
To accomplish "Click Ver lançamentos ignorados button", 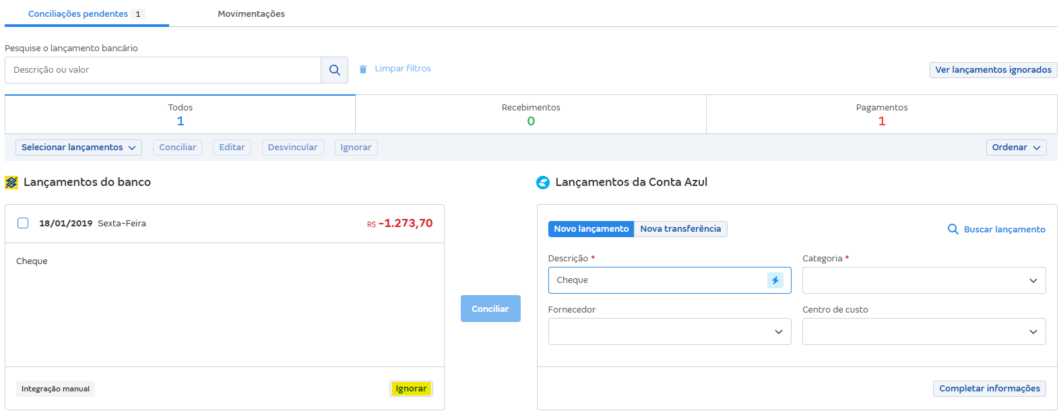I will coord(992,70).
